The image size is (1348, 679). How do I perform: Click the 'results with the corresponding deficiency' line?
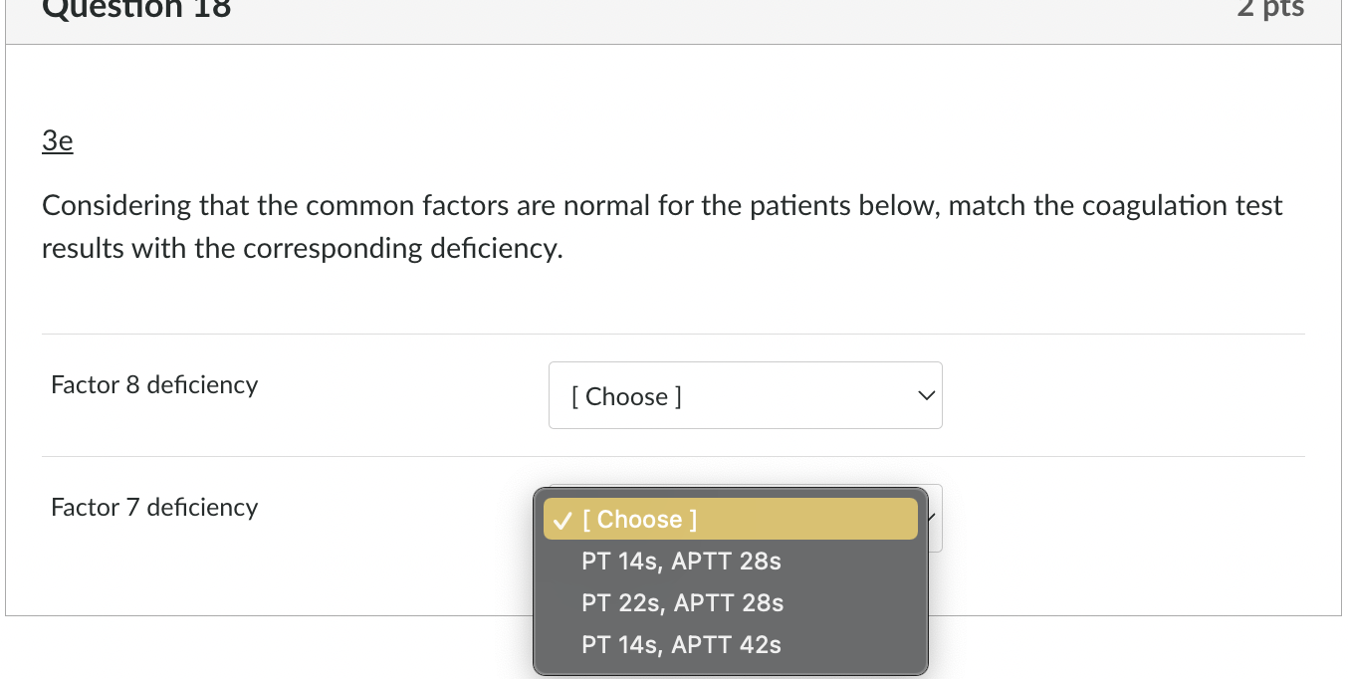302,249
